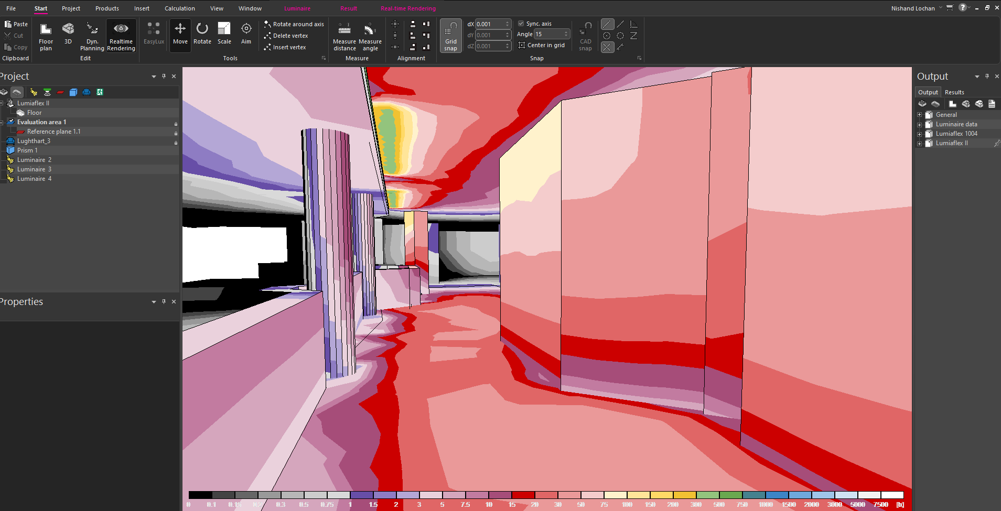Filter sensors icon in Project toolbar
The height and width of the screenshot is (511, 1001).
pos(47,92)
